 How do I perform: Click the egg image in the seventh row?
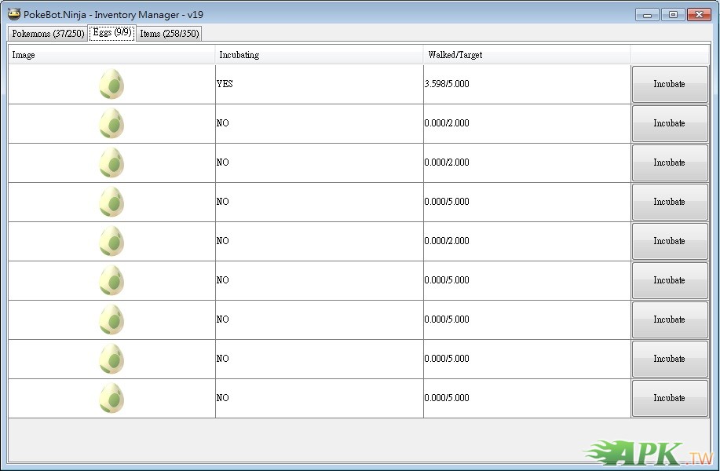[111, 319]
